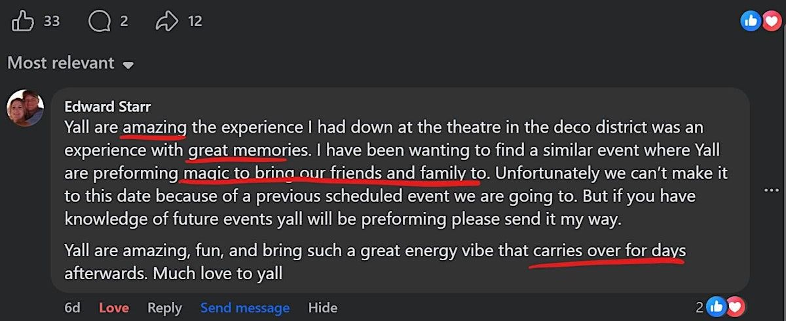This screenshot has height=321, width=786.
Task: Open the three-dots comment options menu
Action: [772, 190]
